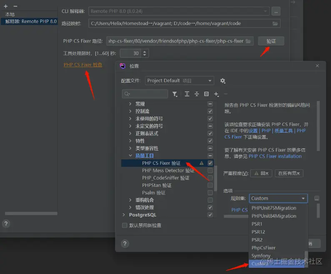This screenshot has height=274, width=331.
Task: Toggle 常规 group checkbox
Action: click(210, 104)
